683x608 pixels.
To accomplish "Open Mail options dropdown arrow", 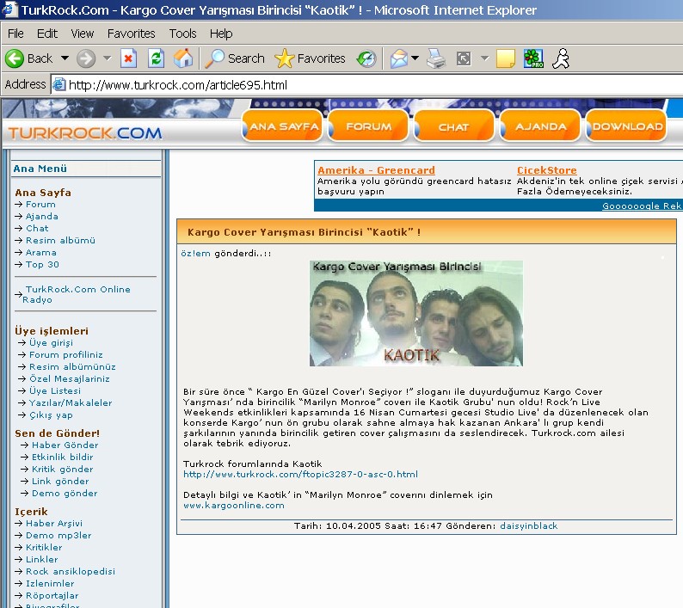I will click(x=415, y=58).
